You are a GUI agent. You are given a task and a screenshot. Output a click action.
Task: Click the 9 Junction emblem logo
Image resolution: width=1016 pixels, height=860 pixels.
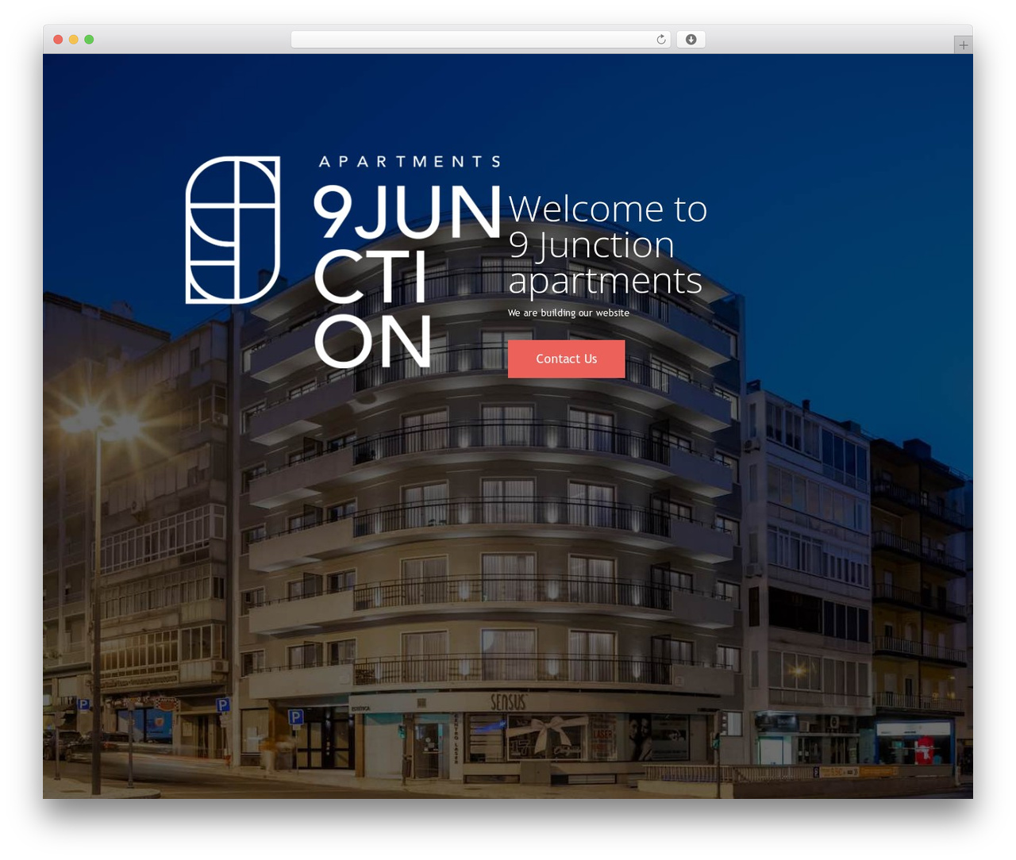point(233,230)
